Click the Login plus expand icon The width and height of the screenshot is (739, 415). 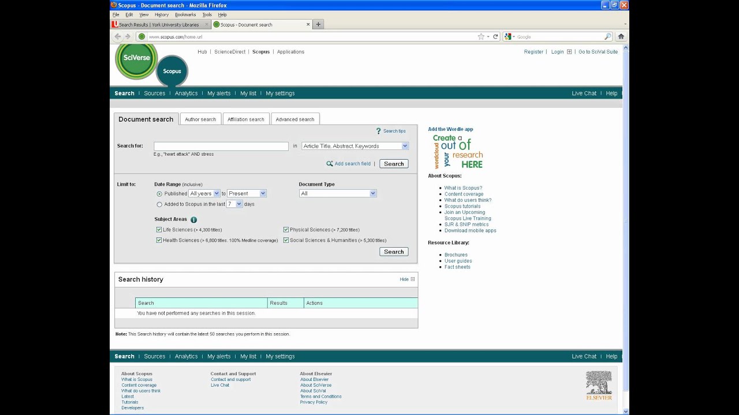(x=569, y=51)
